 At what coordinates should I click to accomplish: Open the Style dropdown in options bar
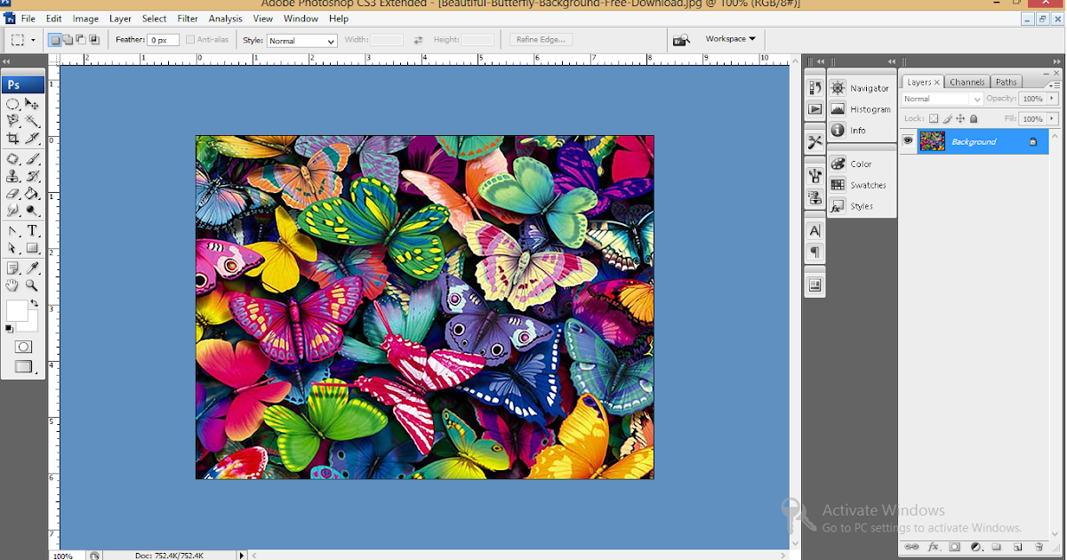[301, 39]
